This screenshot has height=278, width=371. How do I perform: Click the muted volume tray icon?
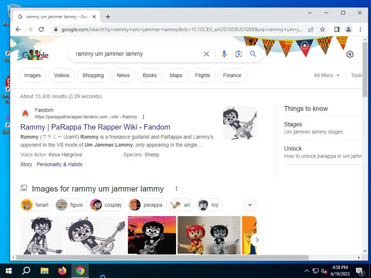point(324,271)
